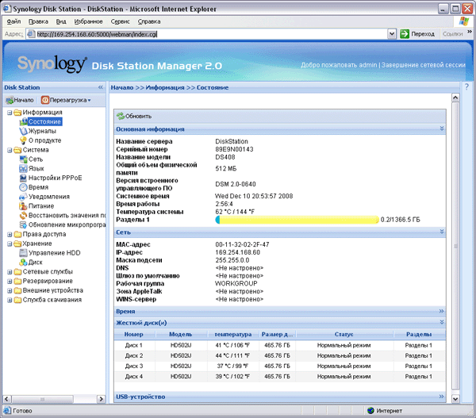Expand the Внешние устройства tree node
This screenshot has height=418, width=476.
point(10,291)
